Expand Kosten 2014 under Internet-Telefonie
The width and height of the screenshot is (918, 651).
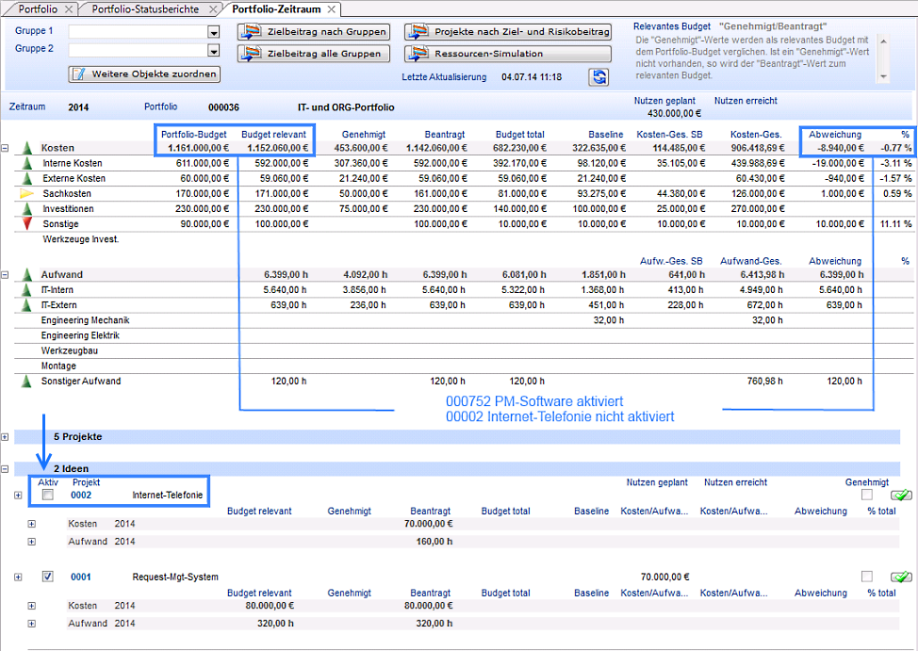[x=32, y=524]
